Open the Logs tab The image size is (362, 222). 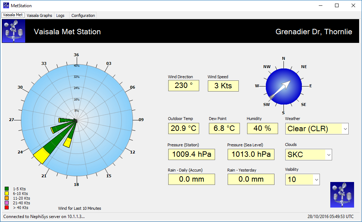tap(60, 15)
